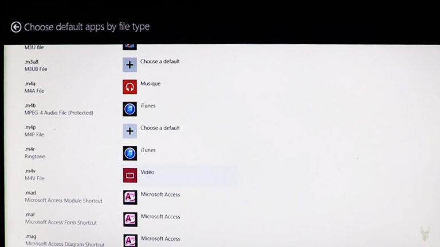Select the .mag extension label
This screenshot has width=440, height=247.
pos(31,236)
